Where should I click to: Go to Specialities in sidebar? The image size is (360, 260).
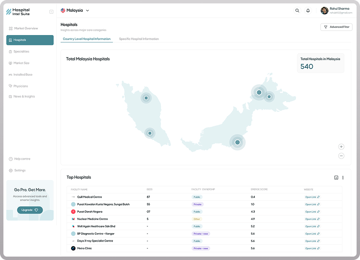pos(22,51)
